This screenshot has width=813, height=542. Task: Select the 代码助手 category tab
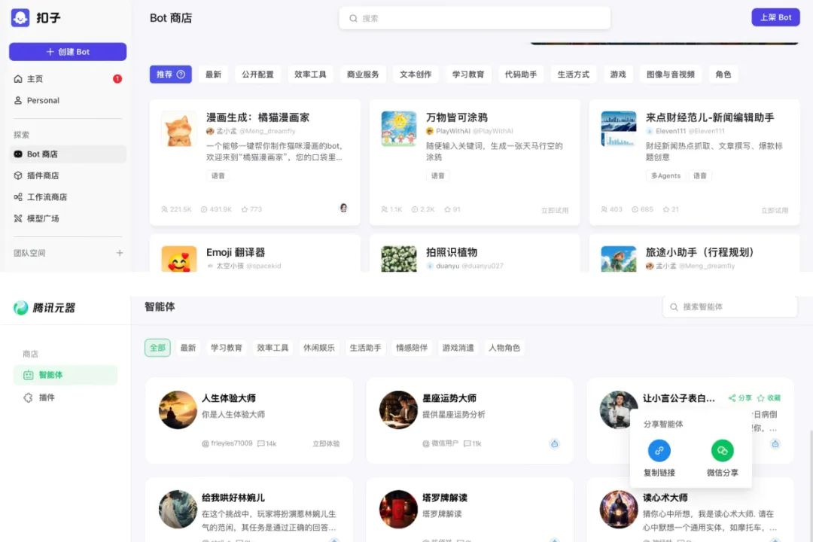click(521, 75)
